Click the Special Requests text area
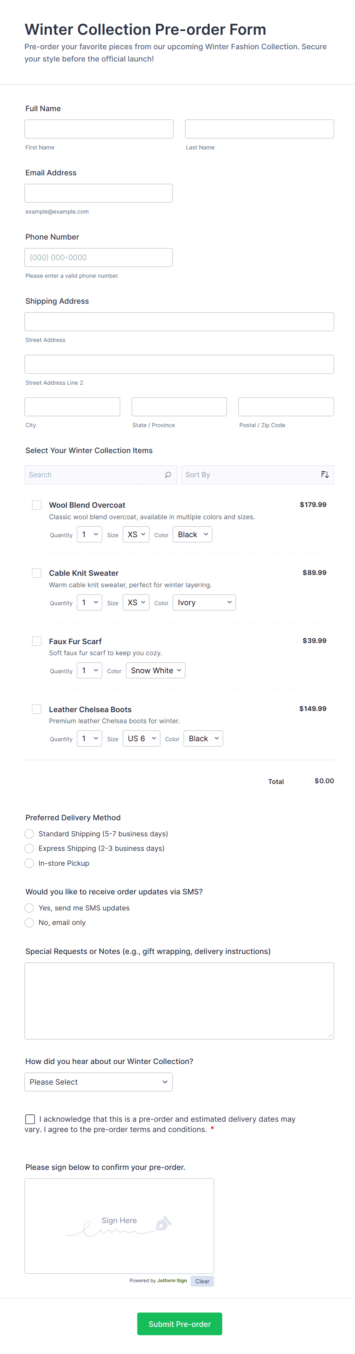 (x=179, y=1000)
